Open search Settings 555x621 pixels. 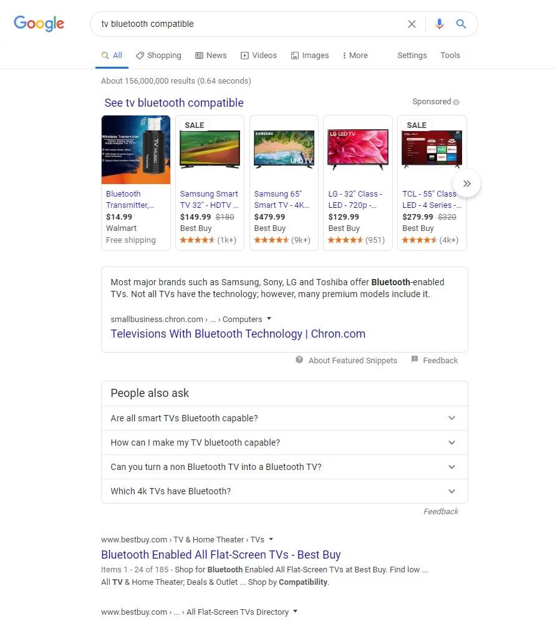coord(412,56)
